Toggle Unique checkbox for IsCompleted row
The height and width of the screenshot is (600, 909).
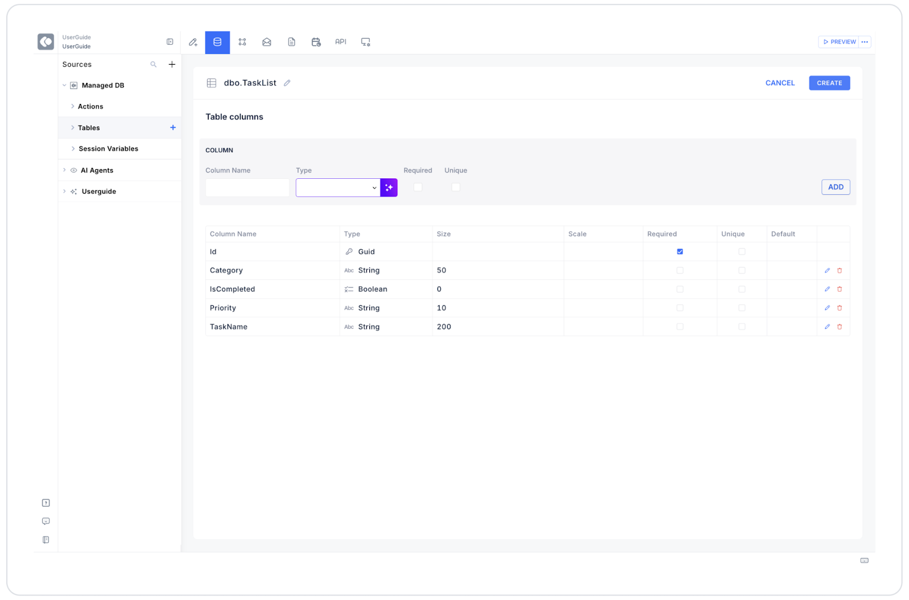[x=742, y=289]
